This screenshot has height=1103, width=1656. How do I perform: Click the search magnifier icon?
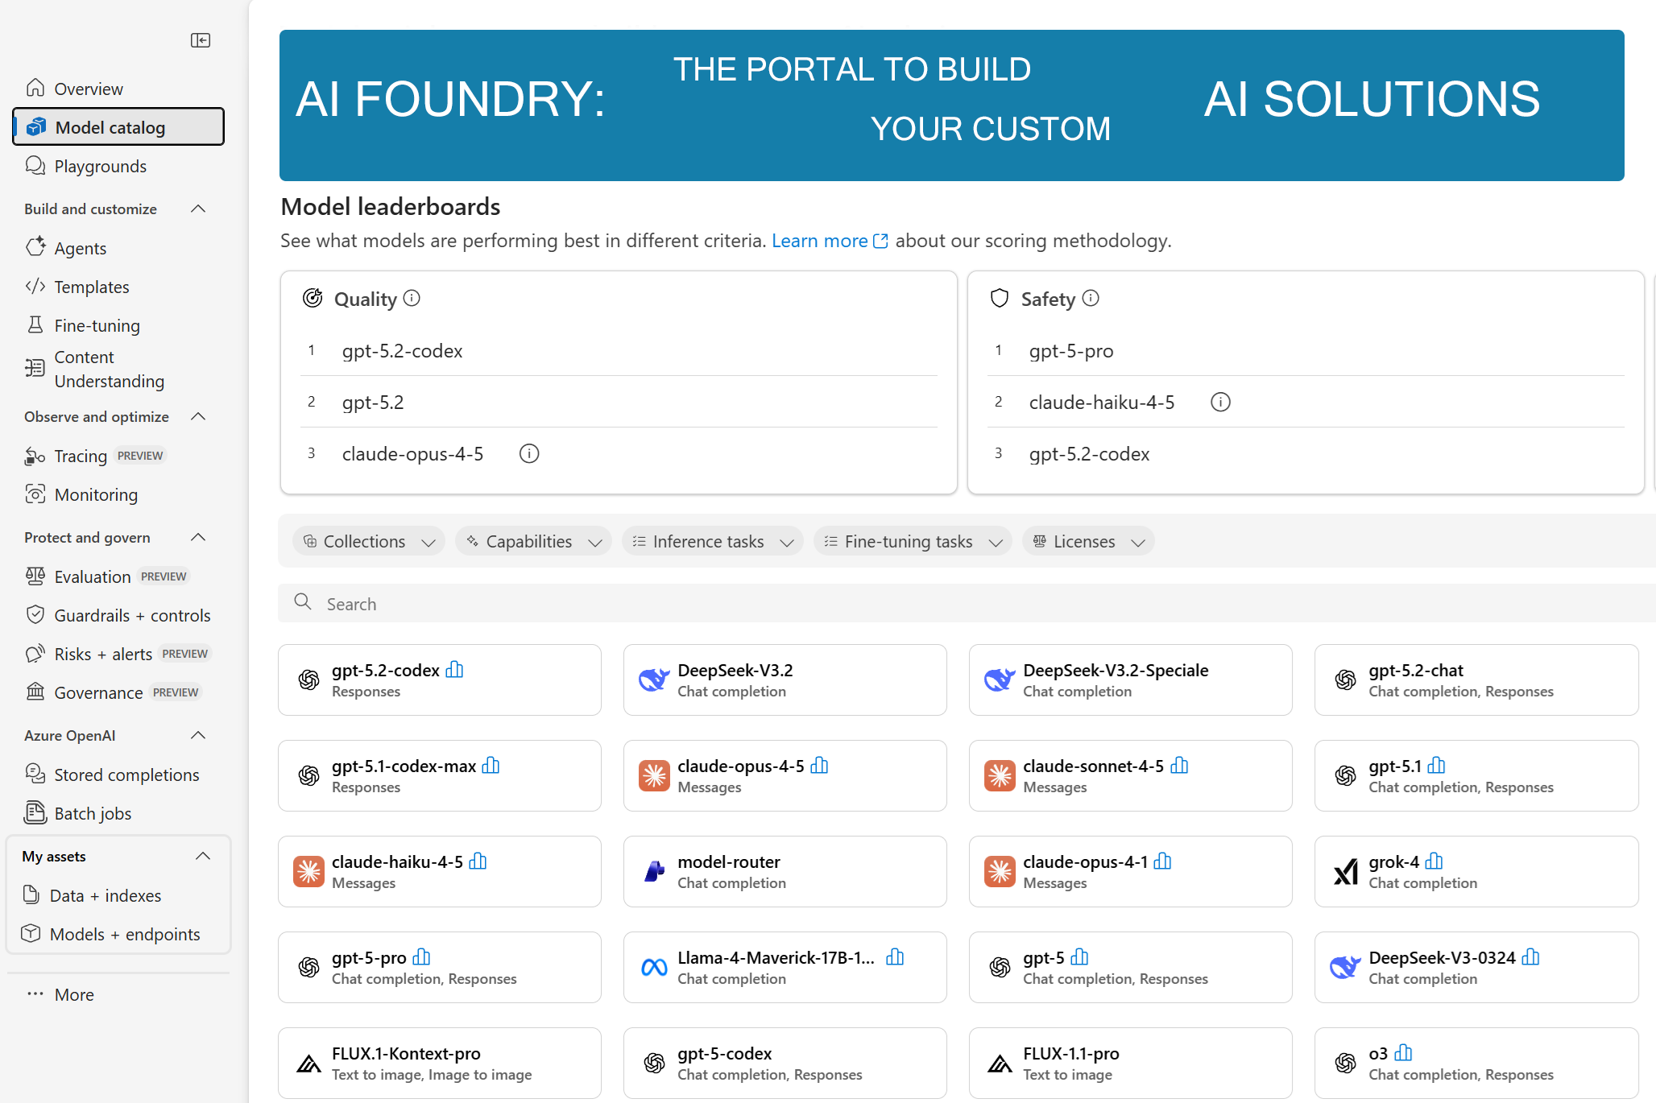(x=303, y=602)
